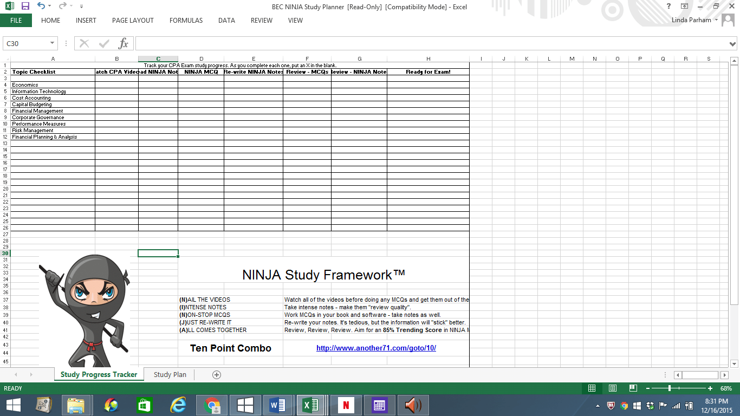Viewport: 740px width, 416px height.
Task: Open the Windows Store taskbar icon
Action: click(x=145, y=405)
